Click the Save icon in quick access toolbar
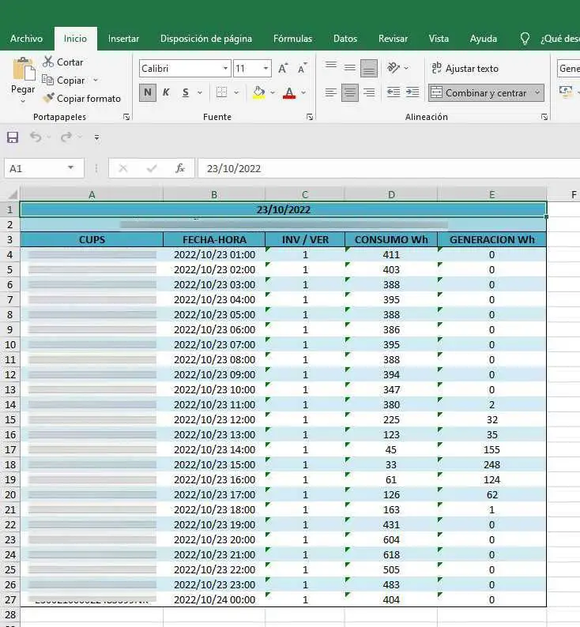This screenshot has width=580, height=627. point(13,137)
